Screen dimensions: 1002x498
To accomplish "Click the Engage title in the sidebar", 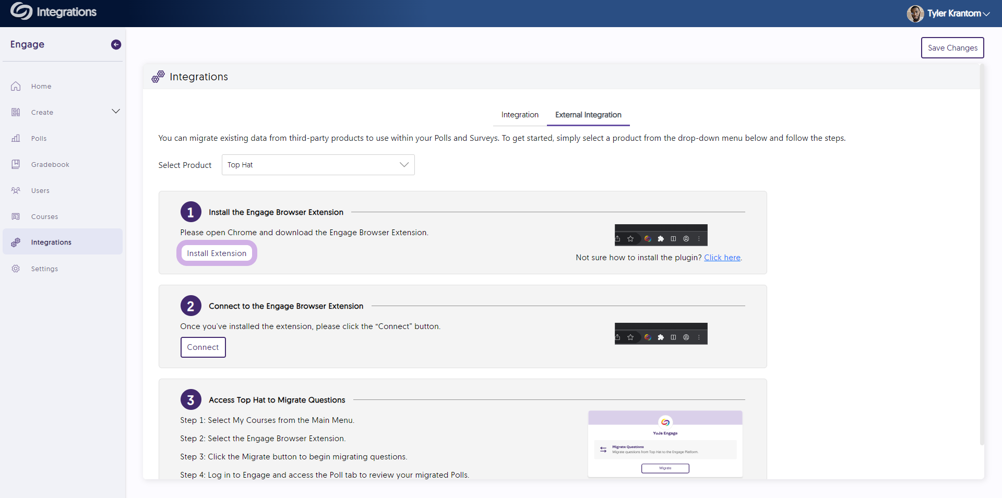I will (27, 44).
